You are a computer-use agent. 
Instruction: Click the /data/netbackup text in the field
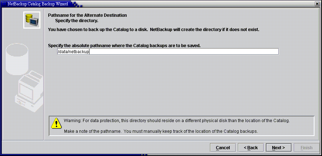73,52
